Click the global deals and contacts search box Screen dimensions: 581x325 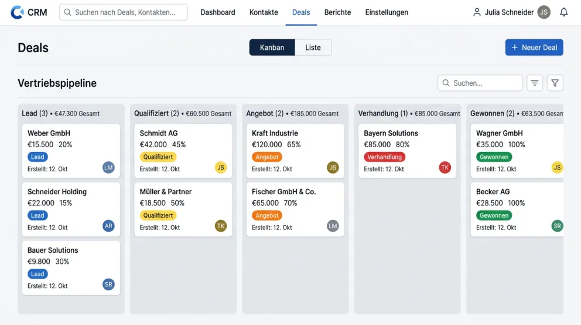tap(124, 12)
